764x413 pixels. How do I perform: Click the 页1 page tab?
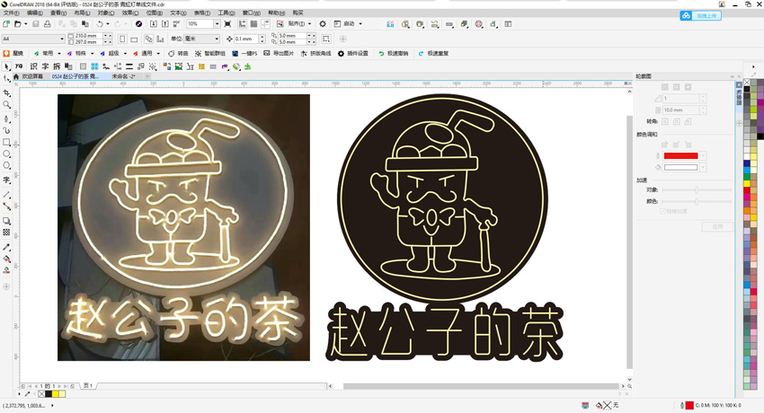(x=88, y=386)
